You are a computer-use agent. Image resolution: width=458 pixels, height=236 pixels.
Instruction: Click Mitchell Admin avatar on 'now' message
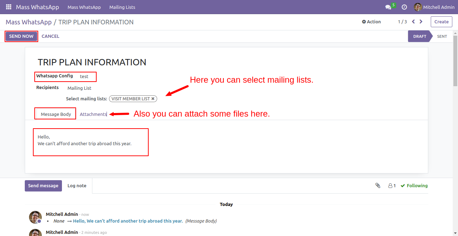coord(35,217)
